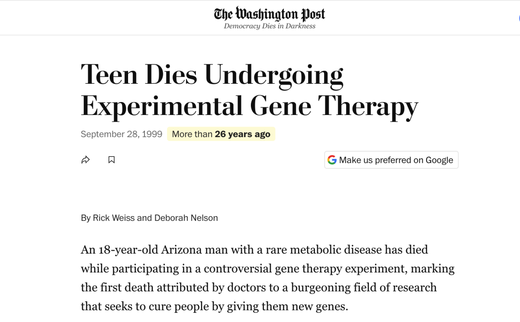The height and width of the screenshot is (322, 520).
Task: Open The Washington Post homepage logo
Action: tap(269, 14)
